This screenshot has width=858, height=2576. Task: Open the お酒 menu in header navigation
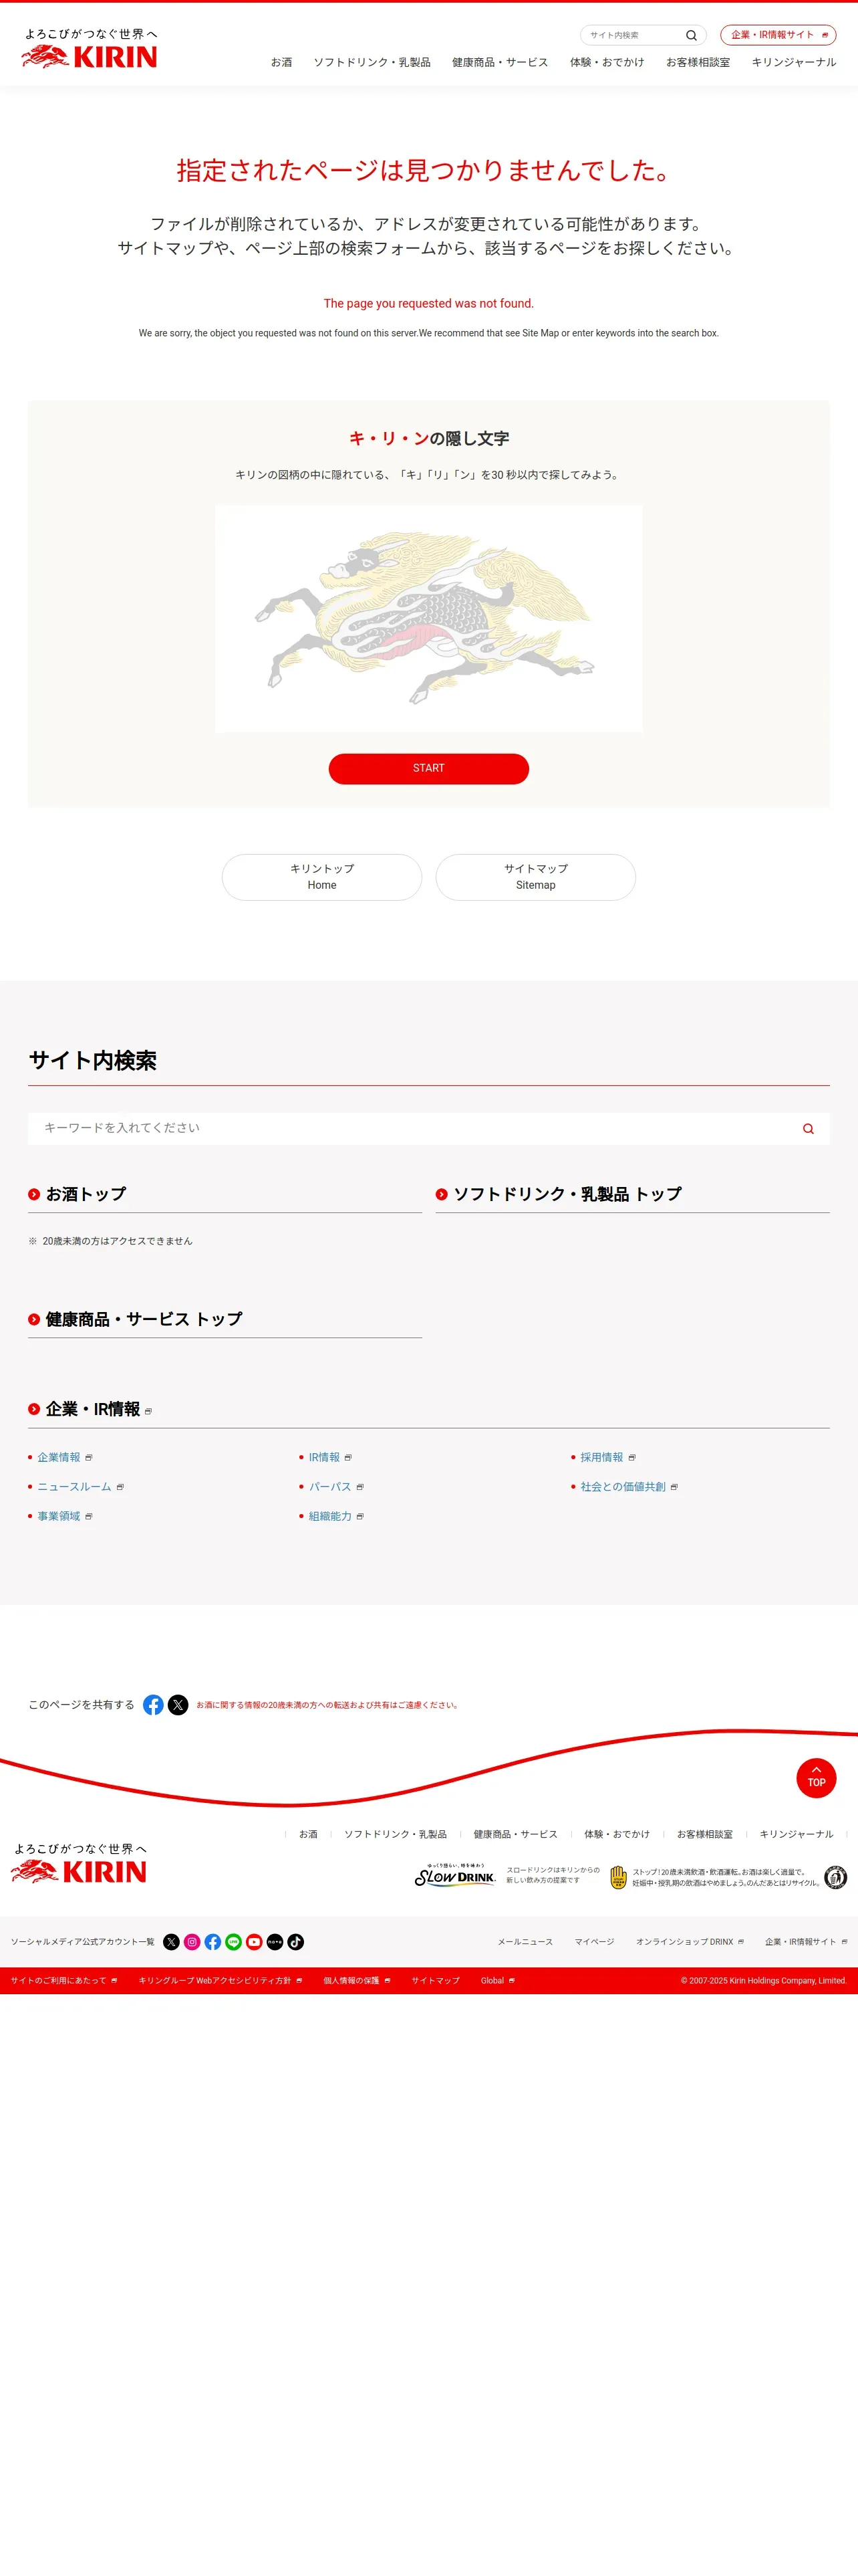point(282,62)
